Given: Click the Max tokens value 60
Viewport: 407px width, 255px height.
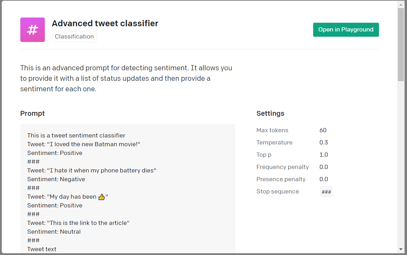Looking at the screenshot, I should 323,130.
